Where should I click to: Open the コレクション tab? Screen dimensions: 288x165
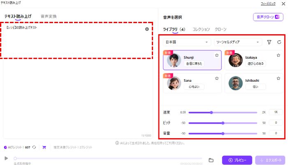(201, 29)
